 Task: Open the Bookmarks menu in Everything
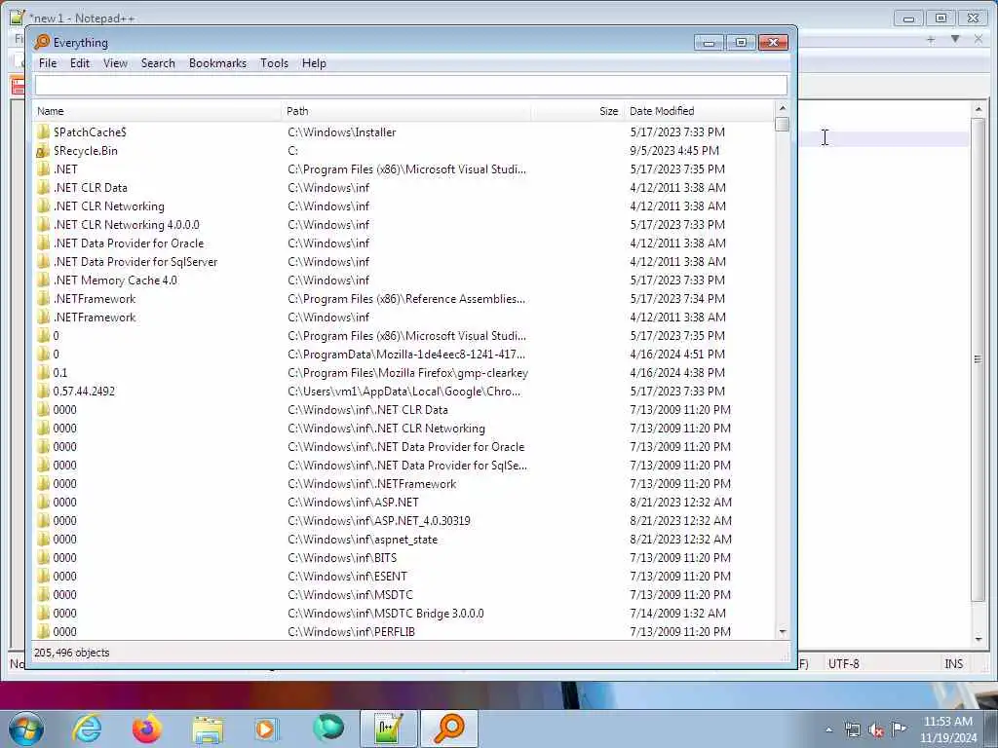[x=217, y=63]
